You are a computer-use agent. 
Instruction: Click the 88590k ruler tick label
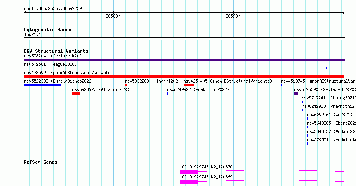(233, 16)
